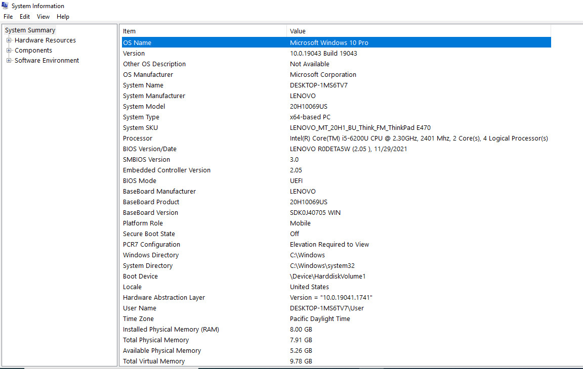
Task: Select the System Manufacturer row
Action: pos(336,96)
